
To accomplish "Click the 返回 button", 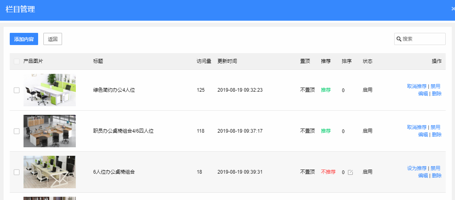I will [53, 39].
